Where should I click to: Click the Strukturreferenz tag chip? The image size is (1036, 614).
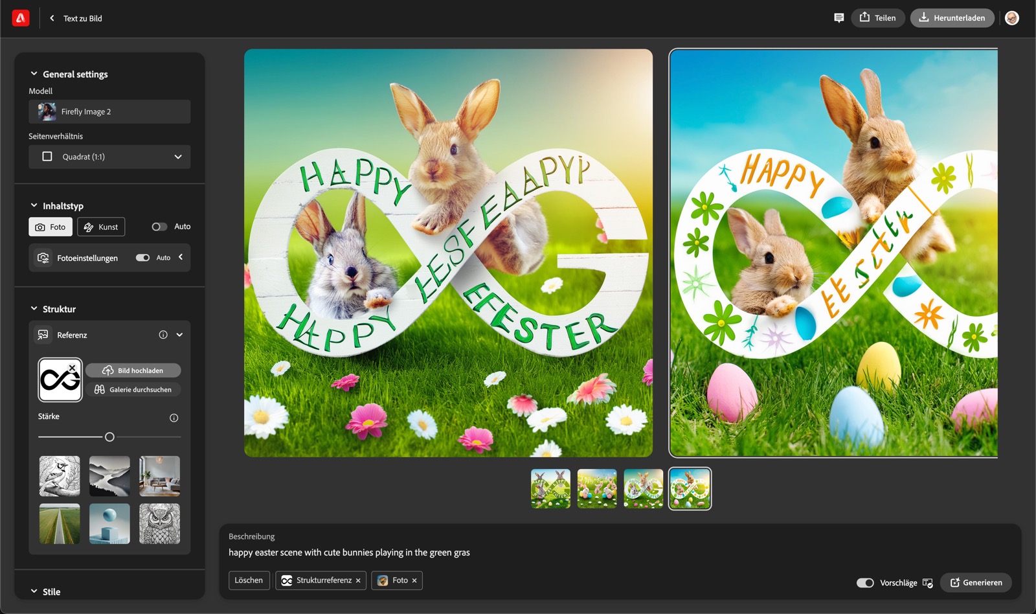click(321, 580)
